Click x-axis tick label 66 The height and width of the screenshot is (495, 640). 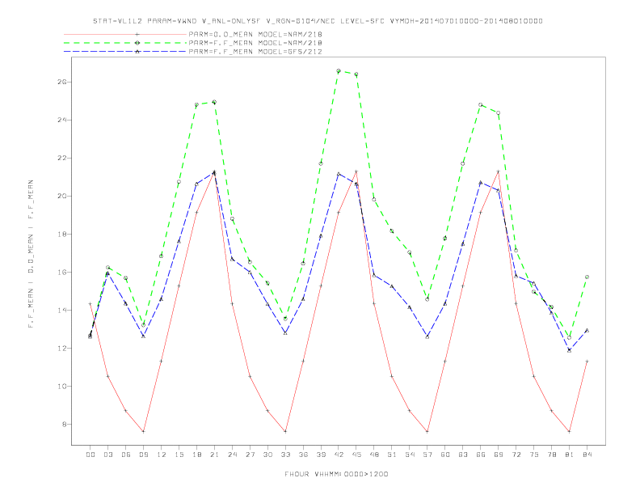click(x=481, y=455)
